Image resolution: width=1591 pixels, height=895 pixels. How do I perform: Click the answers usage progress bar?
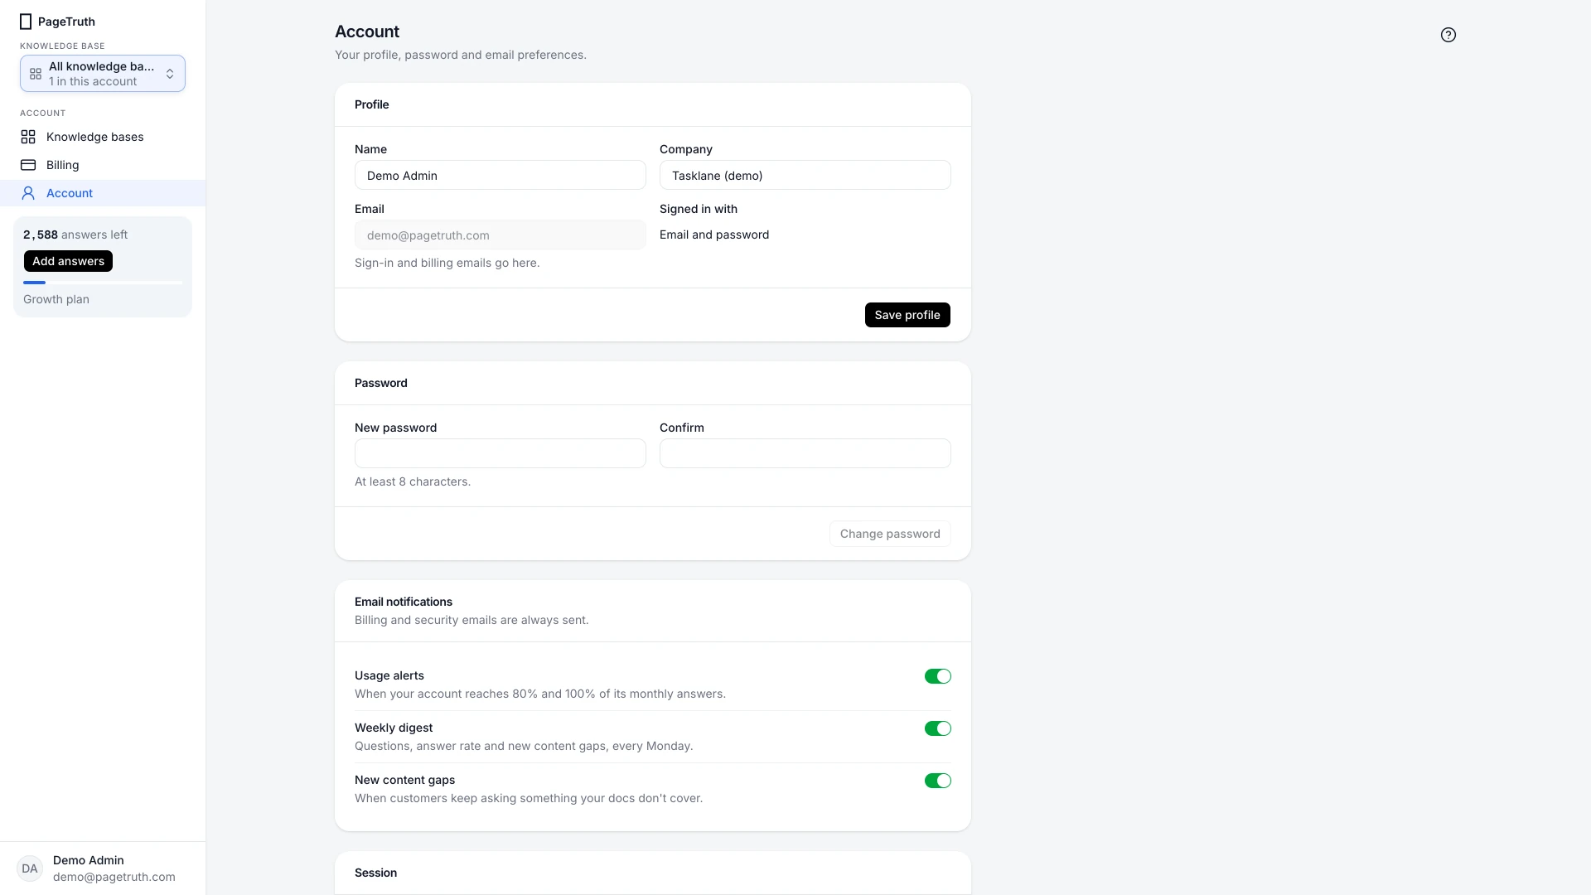[x=103, y=283]
